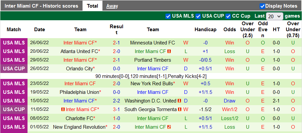The width and height of the screenshot is (302, 133).
Task: Toggle the USA CUP filter checkbox
Action: [198, 16]
